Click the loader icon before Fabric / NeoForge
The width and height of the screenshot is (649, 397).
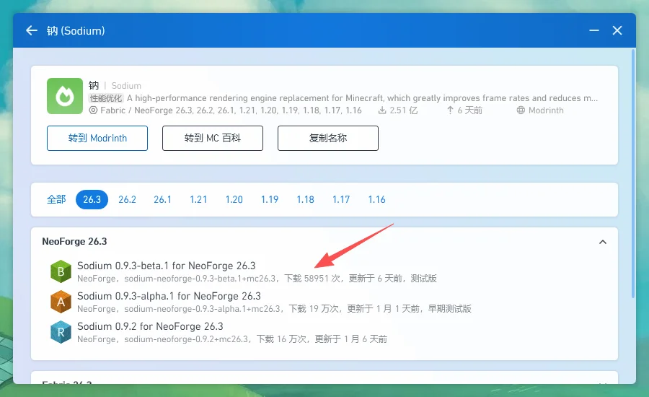tap(93, 110)
